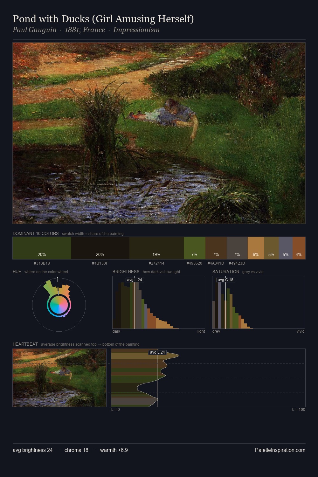Select the 20% swatch labeled #313B18

pyautogui.click(x=42, y=248)
